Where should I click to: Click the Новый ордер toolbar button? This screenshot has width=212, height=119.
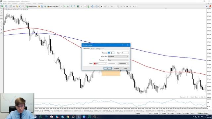(31, 6)
